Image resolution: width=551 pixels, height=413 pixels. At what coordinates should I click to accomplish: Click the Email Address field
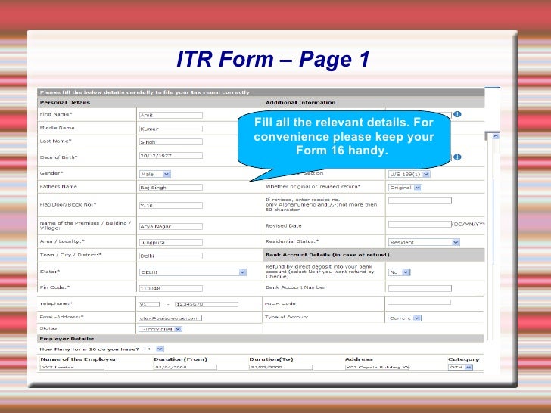tap(170, 318)
